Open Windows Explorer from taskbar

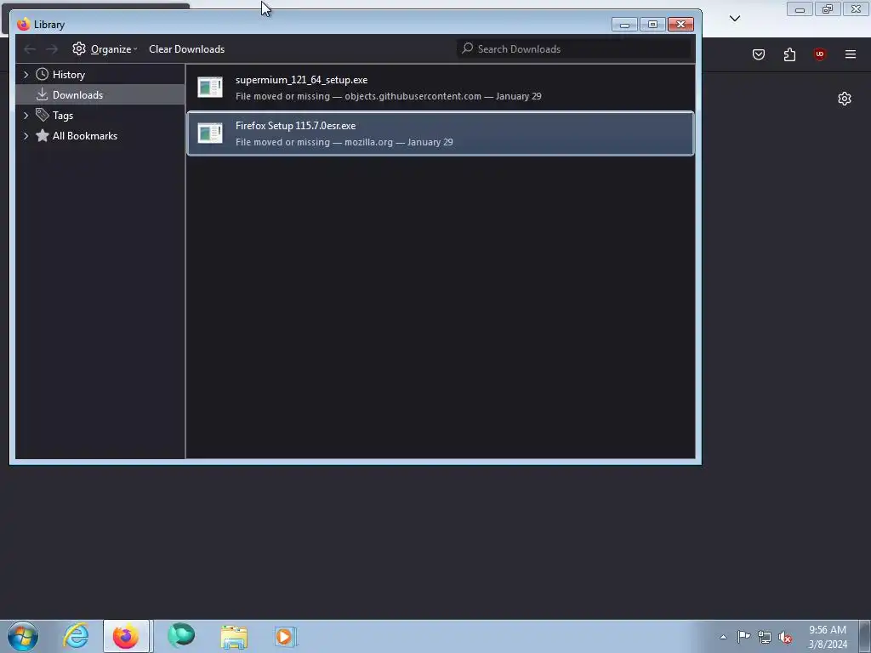tap(234, 636)
